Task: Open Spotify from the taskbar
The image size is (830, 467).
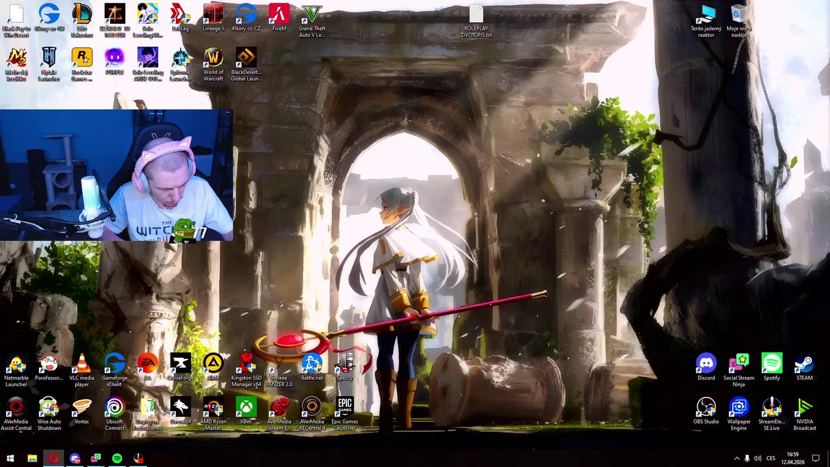Action: 117,459
